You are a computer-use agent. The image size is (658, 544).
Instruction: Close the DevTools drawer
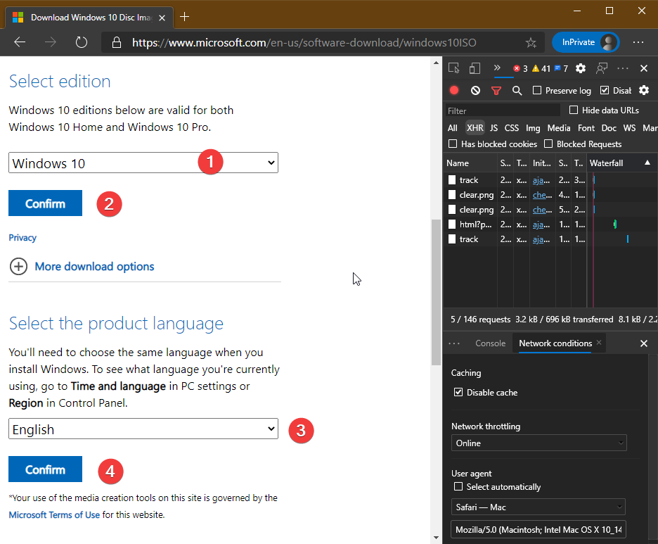pyautogui.click(x=644, y=343)
